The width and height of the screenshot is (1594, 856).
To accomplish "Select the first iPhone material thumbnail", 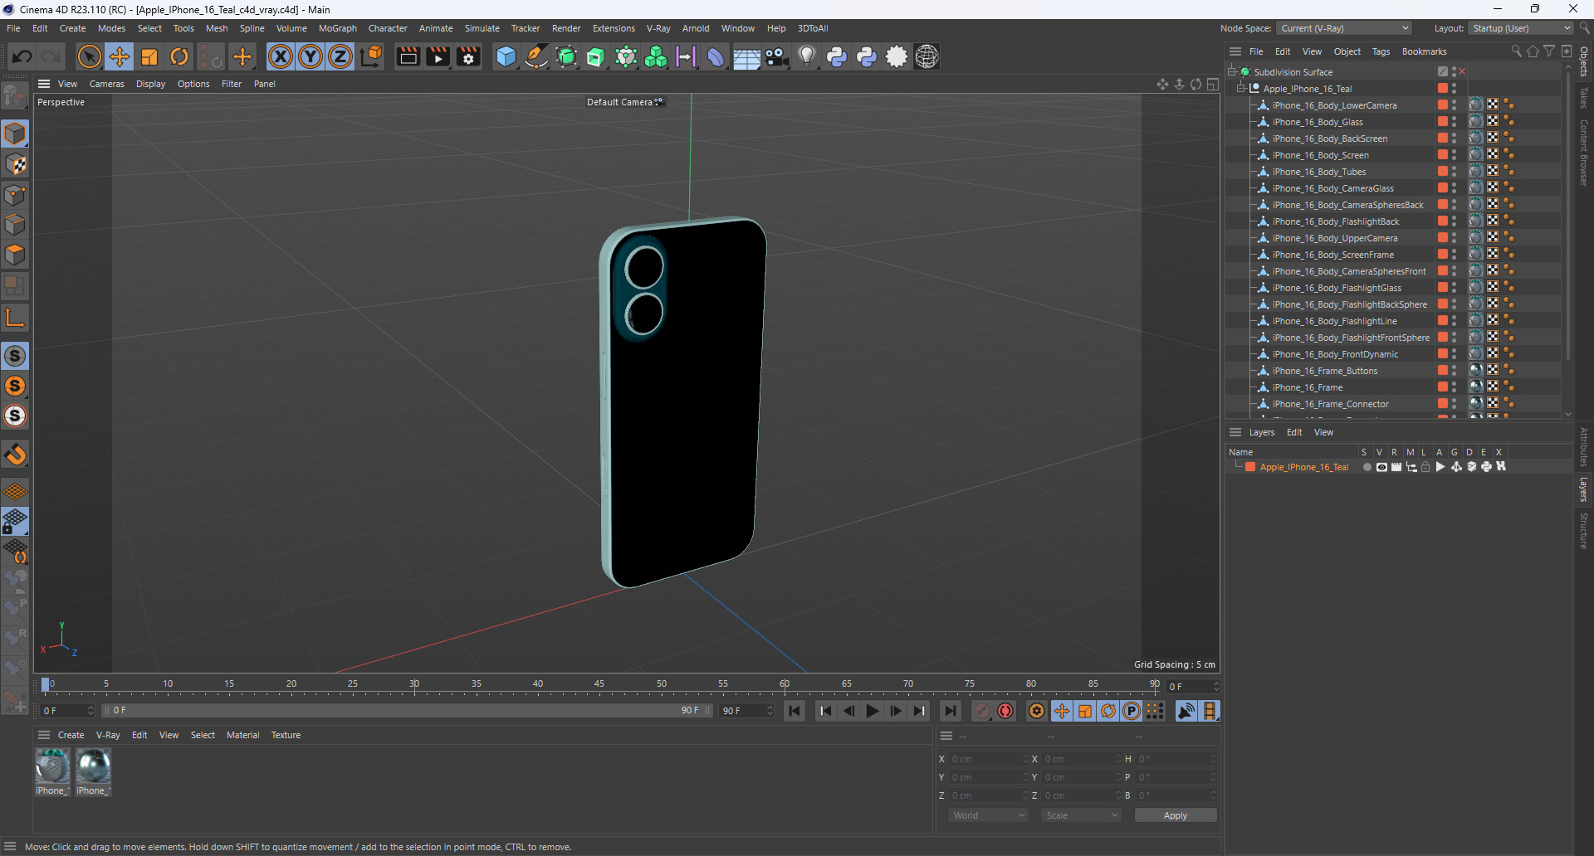I will [52, 766].
